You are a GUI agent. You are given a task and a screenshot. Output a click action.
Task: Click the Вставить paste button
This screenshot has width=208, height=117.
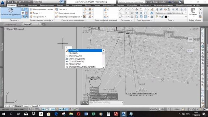(193, 12)
